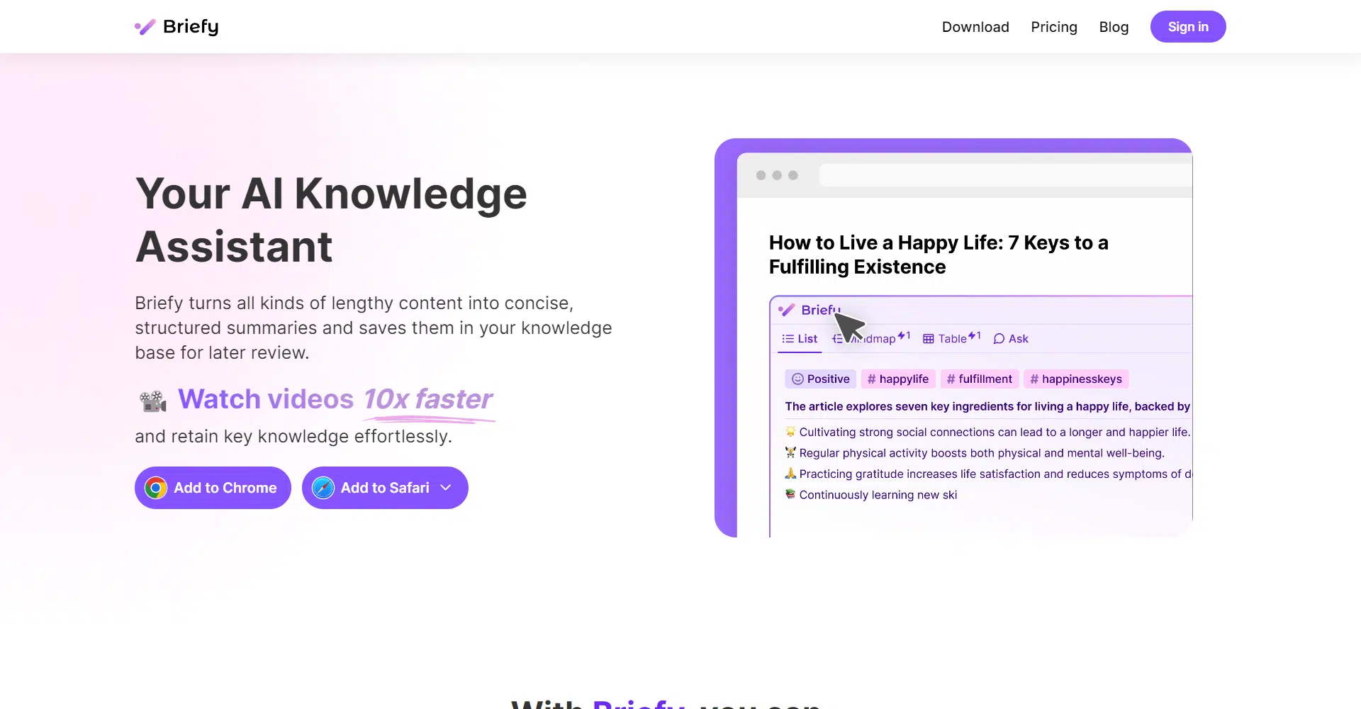Click the List view icon
1361x709 pixels.
(788, 339)
